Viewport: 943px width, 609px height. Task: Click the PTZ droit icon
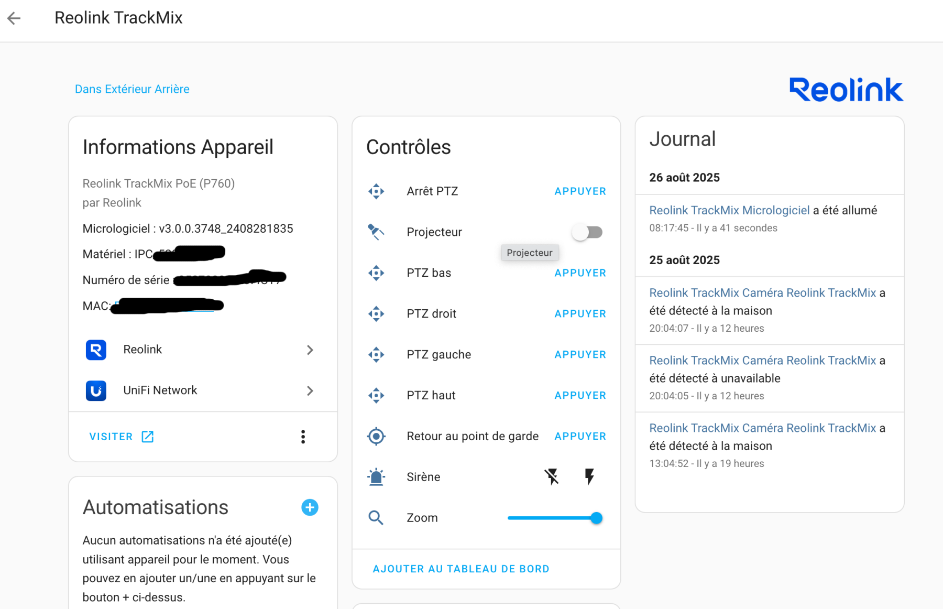pyautogui.click(x=376, y=314)
